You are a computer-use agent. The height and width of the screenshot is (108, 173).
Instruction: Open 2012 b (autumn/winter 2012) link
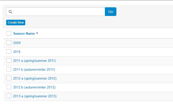[34, 87]
